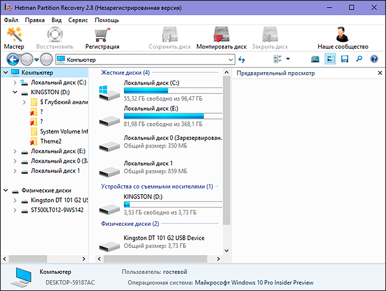The width and height of the screenshot is (386, 291).
Task: Open the Компьютер address combo box
Action: pos(145,59)
